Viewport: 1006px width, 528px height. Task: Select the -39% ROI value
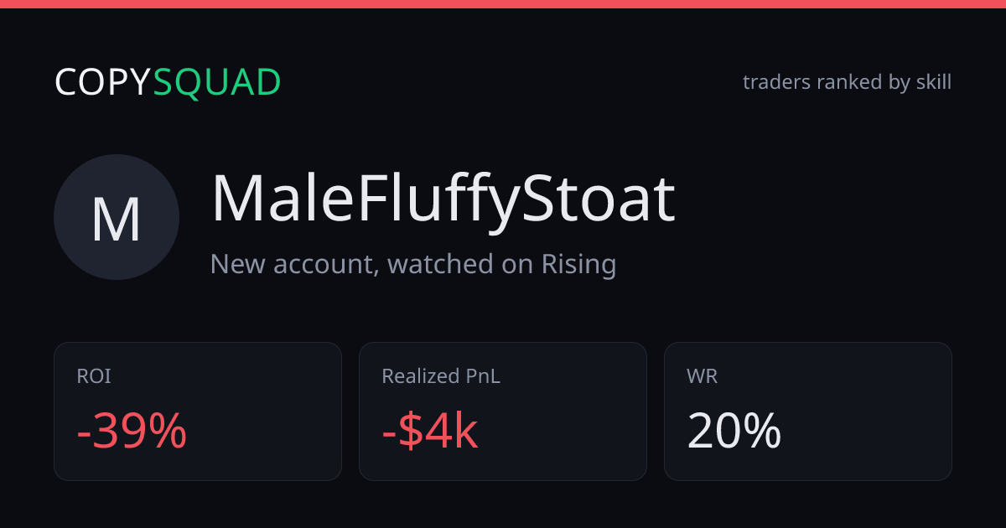[x=132, y=432]
